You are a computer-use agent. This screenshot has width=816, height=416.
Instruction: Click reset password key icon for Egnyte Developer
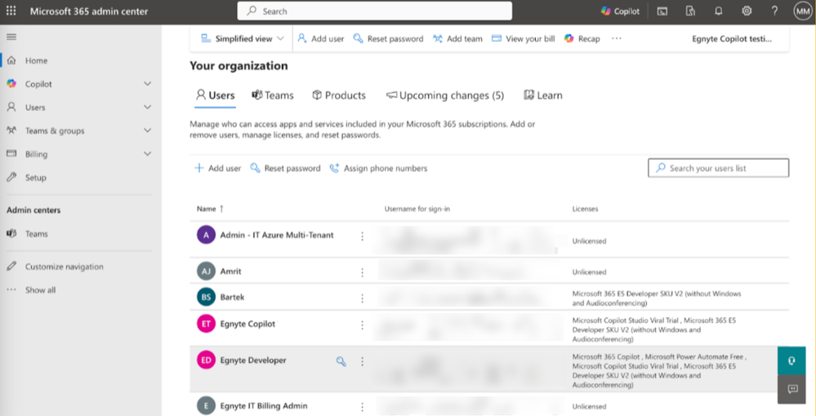(x=341, y=362)
